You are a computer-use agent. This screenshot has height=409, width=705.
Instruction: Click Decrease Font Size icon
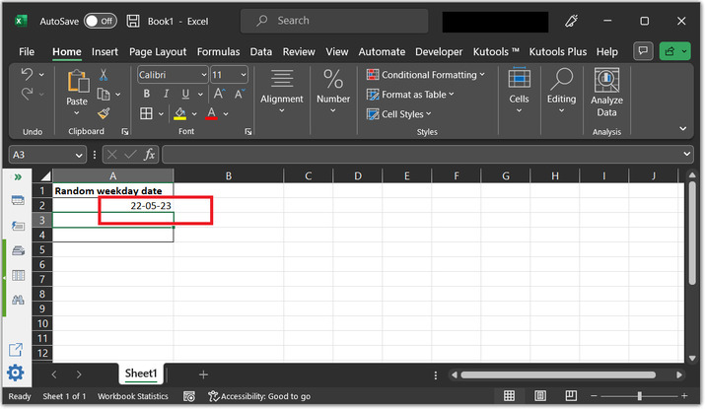tap(240, 94)
